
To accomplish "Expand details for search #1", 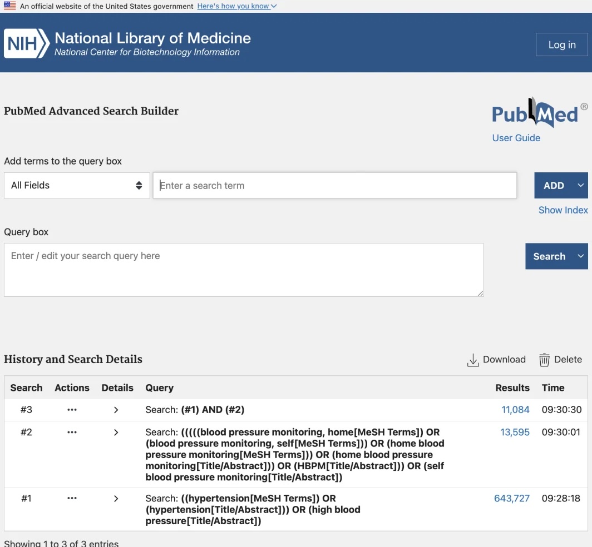I will point(116,499).
